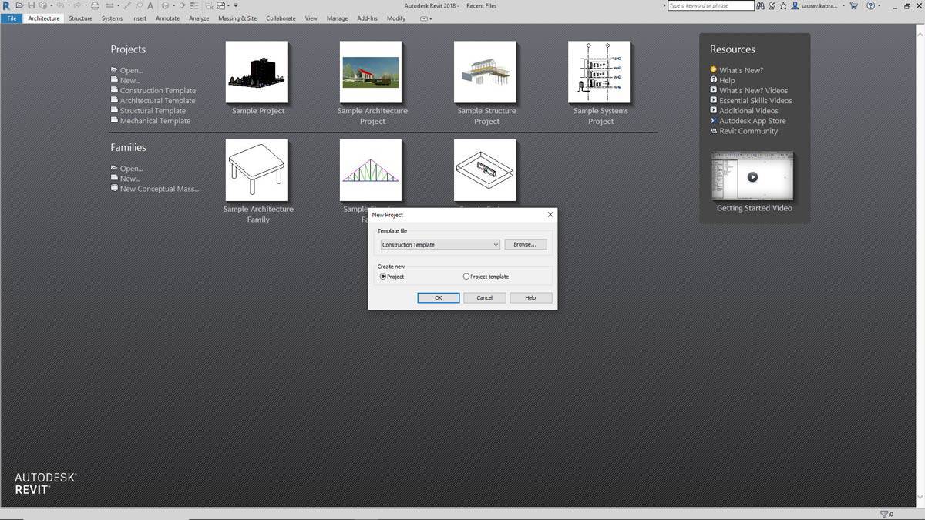
Task: Click Open... under Families
Action: coord(131,168)
